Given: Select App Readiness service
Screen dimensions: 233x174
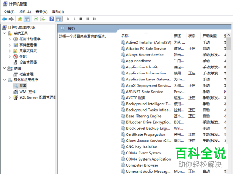Looking at the screenshot, I should 173,61.
